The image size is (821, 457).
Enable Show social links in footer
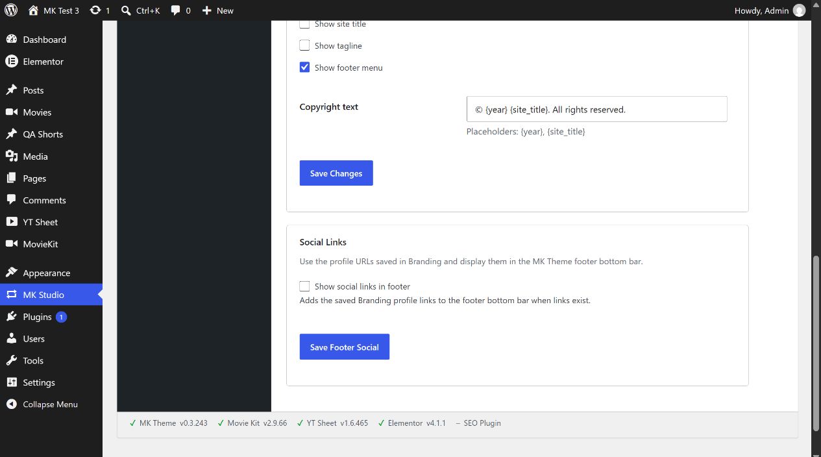304,286
